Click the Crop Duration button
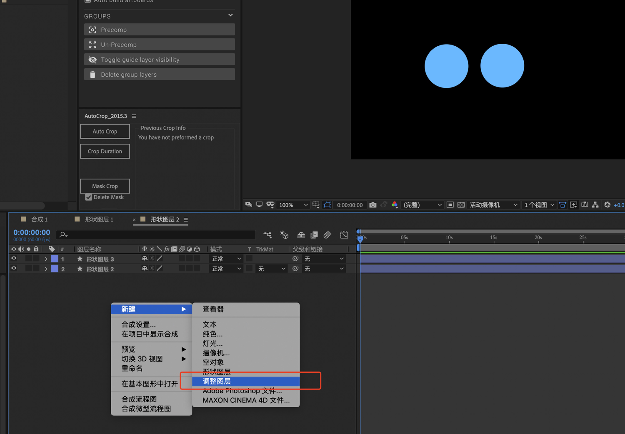 click(105, 151)
